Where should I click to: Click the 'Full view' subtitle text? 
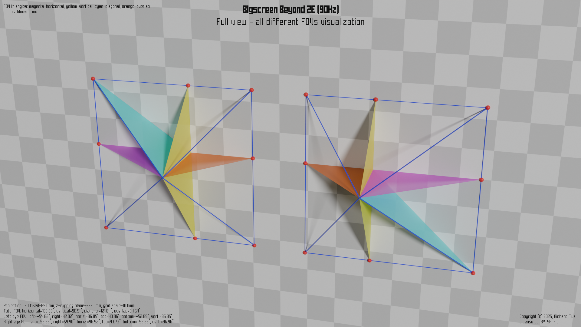[x=290, y=22]
